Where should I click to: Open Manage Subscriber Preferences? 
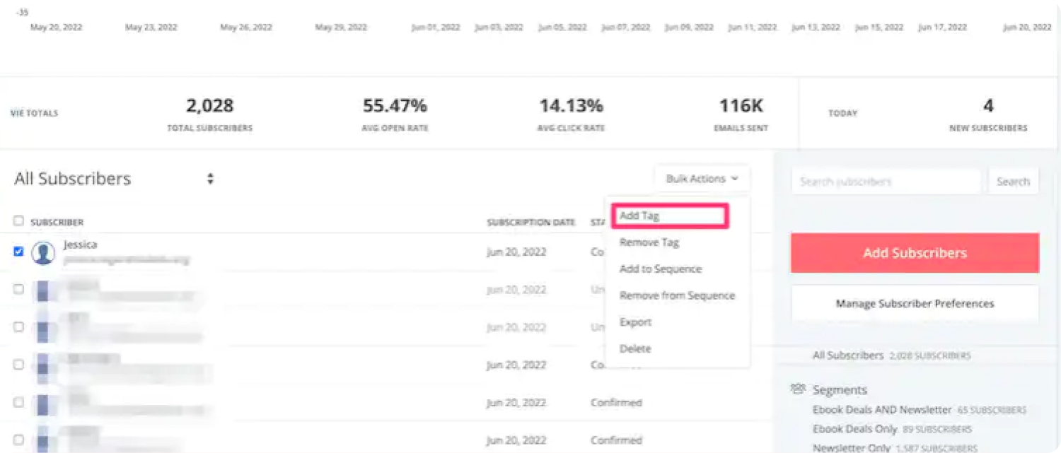[x=914, y=303]
